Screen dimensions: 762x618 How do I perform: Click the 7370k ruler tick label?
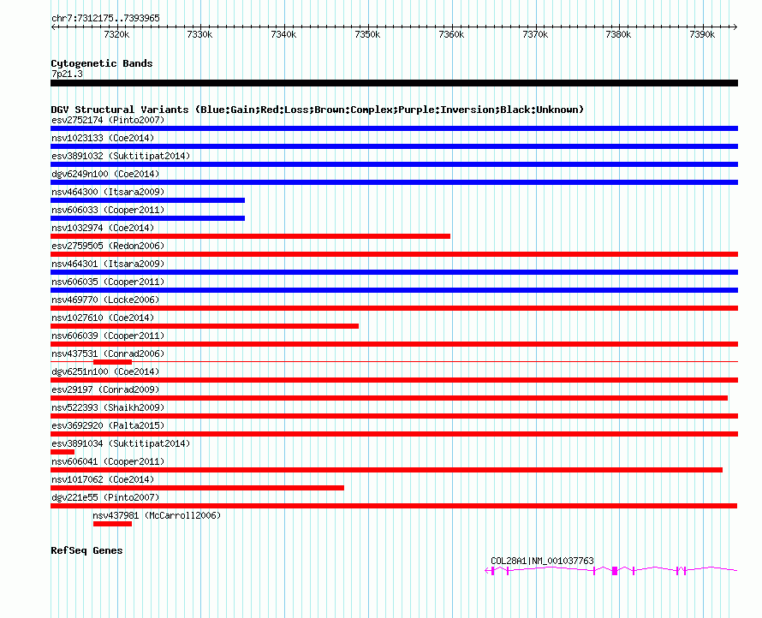pyautogui.click(x=535, y=34)
